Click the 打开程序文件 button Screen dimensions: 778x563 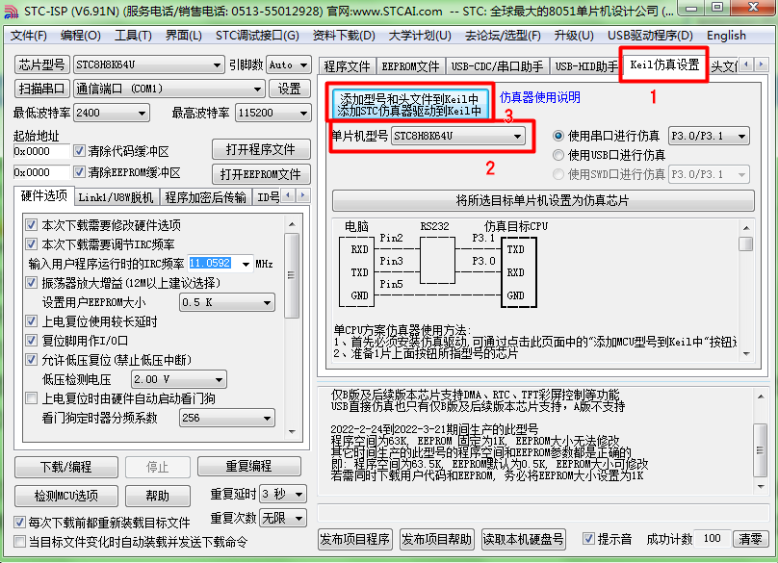[x=261, y=149]
